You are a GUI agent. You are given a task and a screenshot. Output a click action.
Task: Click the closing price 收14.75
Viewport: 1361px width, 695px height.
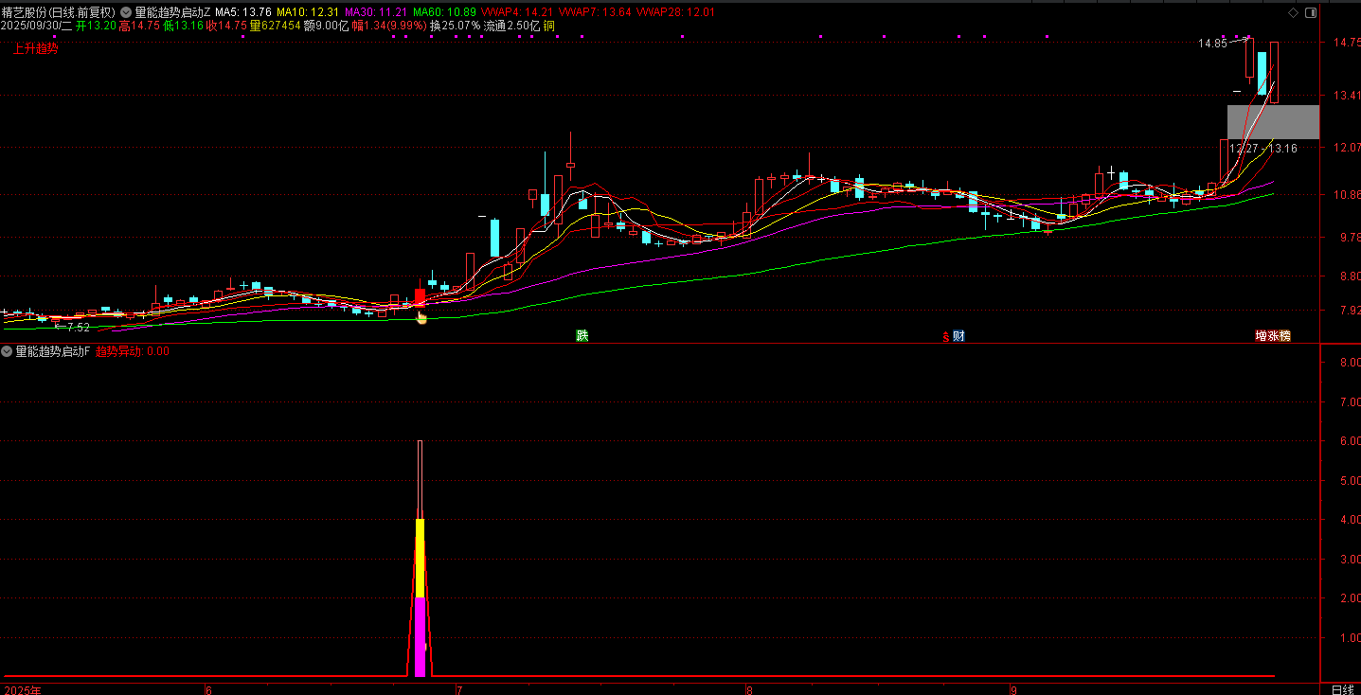pyautogui.click(x=226, y=27)
